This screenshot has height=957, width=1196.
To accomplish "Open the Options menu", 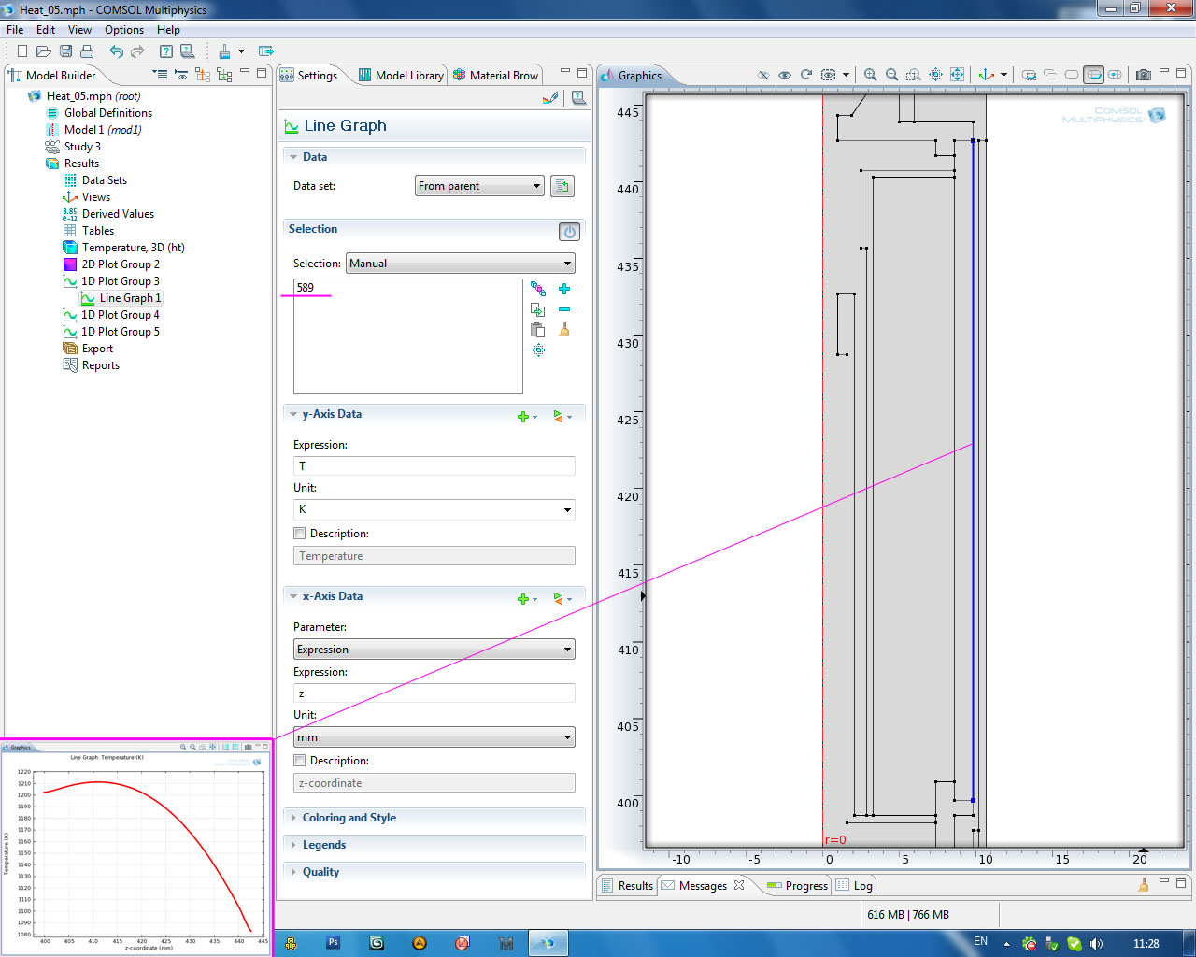I will click(123, 30).
